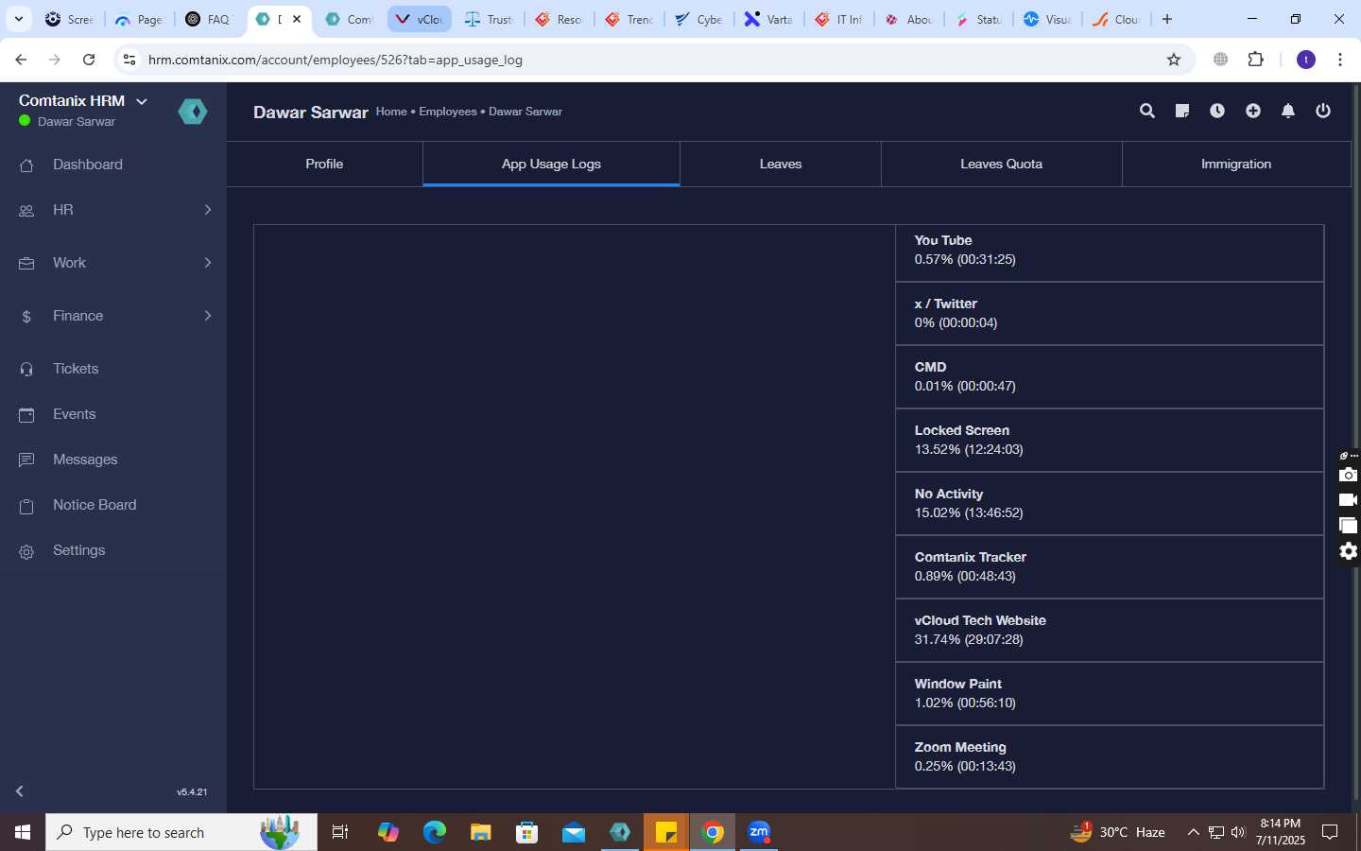Screen dimensions: 1361x851
Task: Click the Finance dollar icon
Action: [26, 317]
